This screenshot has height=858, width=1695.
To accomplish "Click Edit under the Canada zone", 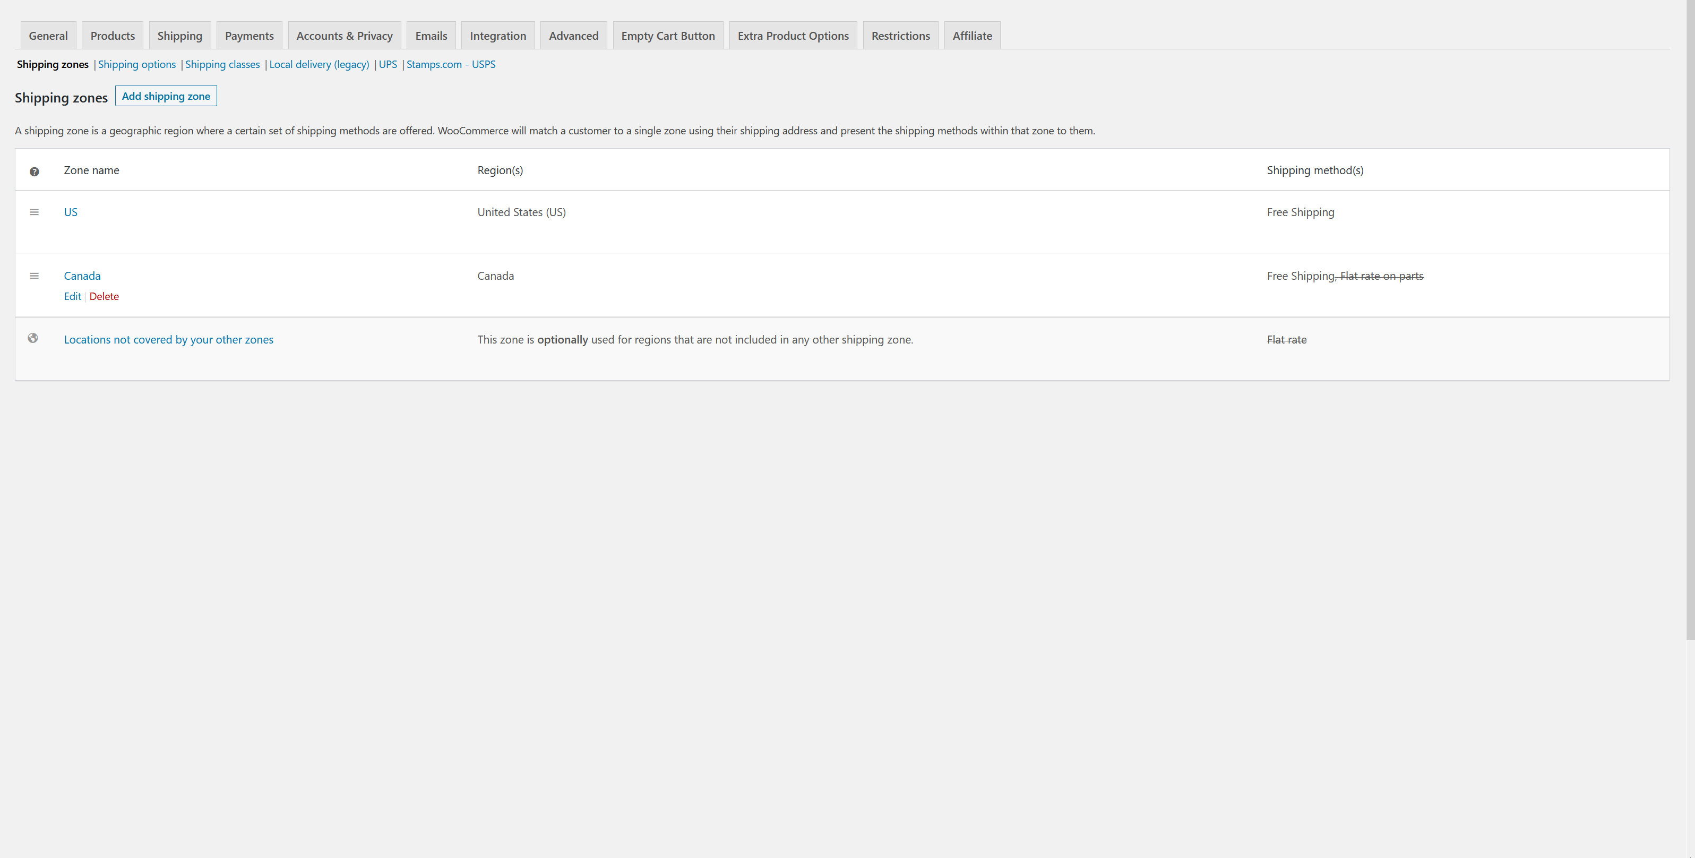I will click(x=72, y=297).
